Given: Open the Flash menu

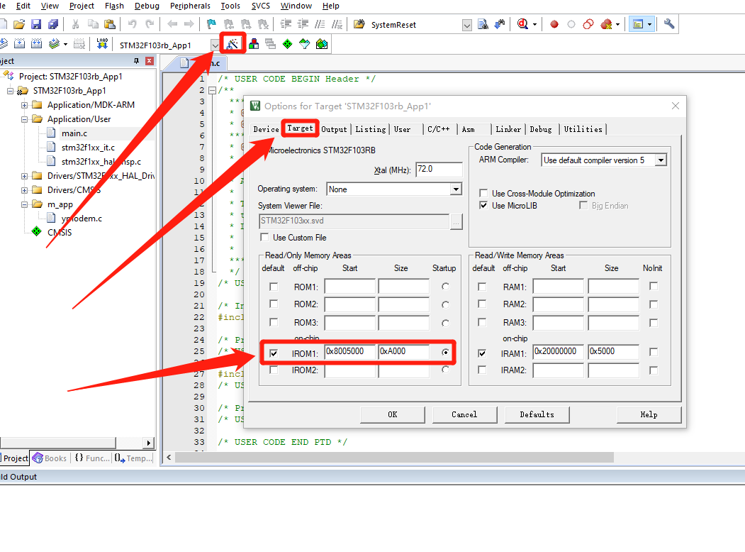Looking at the screenshot, I should tap(114, 6).
